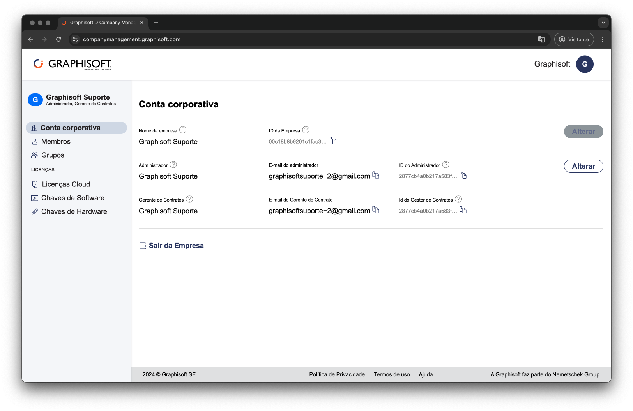Open a new browser tab
633x411 pixels.
(156, 23)
